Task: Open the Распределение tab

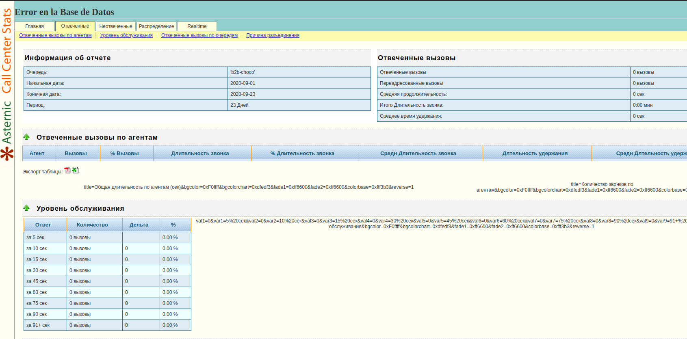Action: tap(156, 26)
